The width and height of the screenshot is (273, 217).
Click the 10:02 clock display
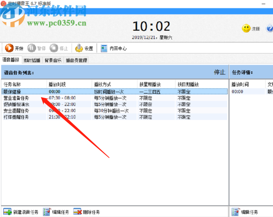click(x=152, y=26)
